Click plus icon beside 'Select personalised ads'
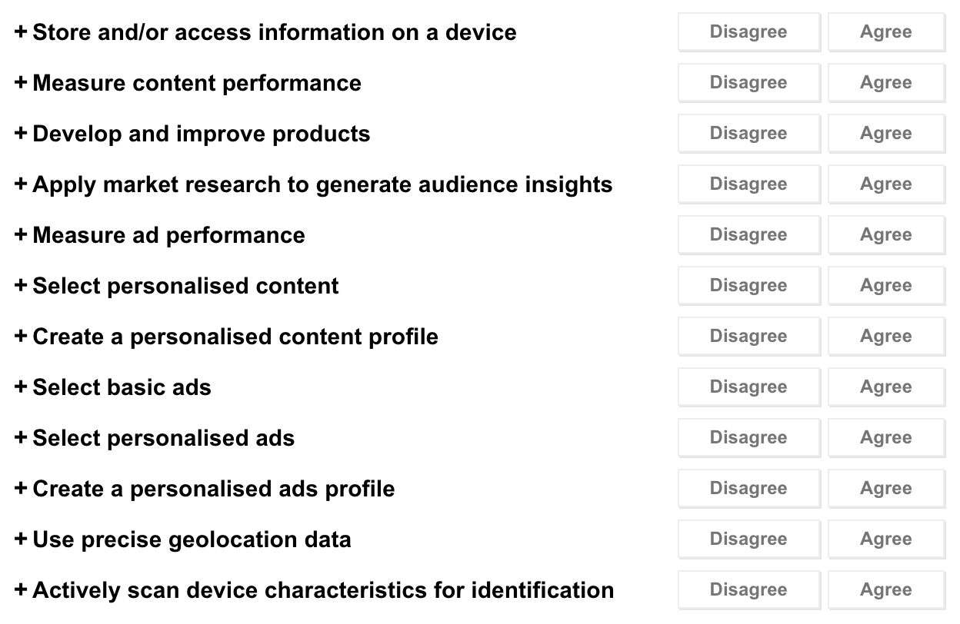This screenshot has height=624, width=960. (x=21, y=438)
